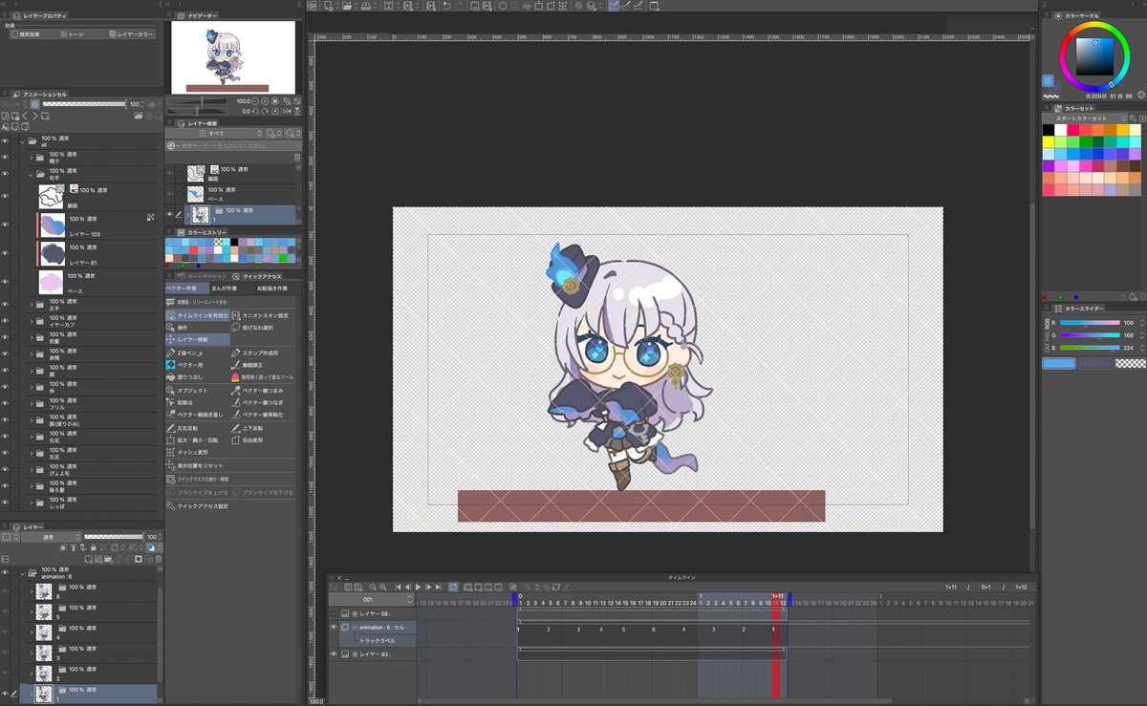Screen dimensions: 1147x706
Task: Expand the しっぽ layer folder
Action: tap(31, 503)
